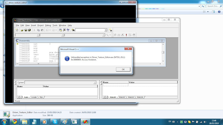This screenshot has height=125, width=223.
Task: Click the Open file toolbar icon
Action: (x=22, y=30)
